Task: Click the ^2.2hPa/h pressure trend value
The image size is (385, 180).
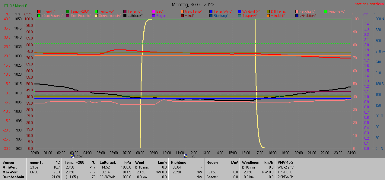Action: pos(107,177)
